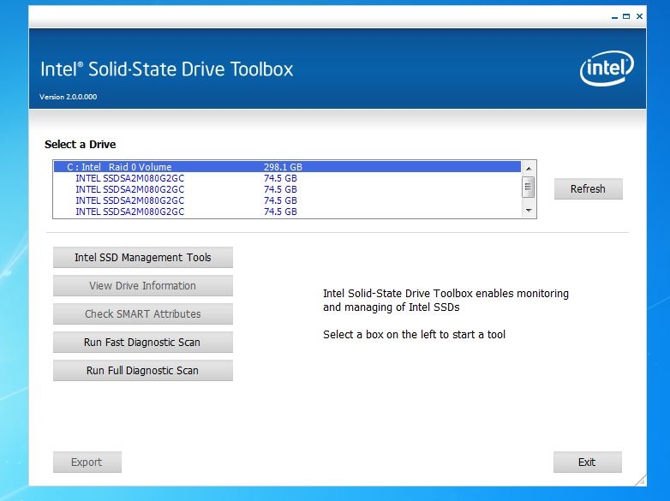Click View Drive Information
The width and height of the screenshot is (670, 501).
coord(142,286)
